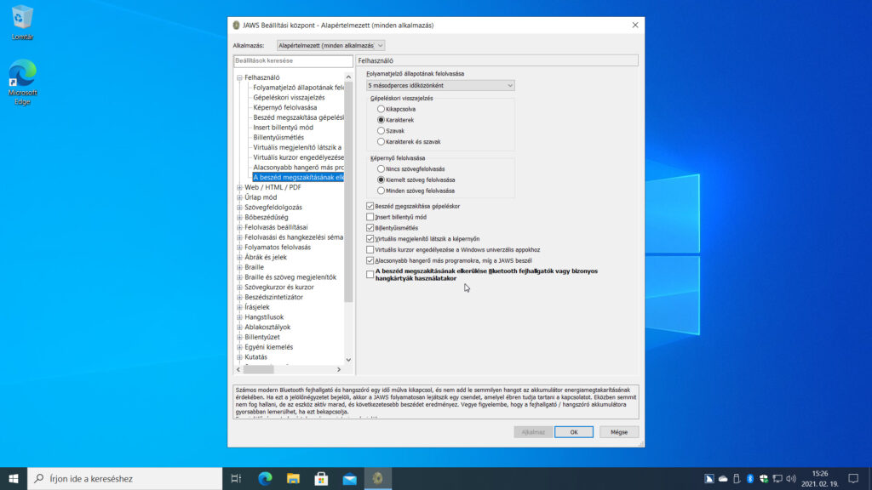Click the network tray icon
This screenshot has height=490, width=872.
[777, 478]
